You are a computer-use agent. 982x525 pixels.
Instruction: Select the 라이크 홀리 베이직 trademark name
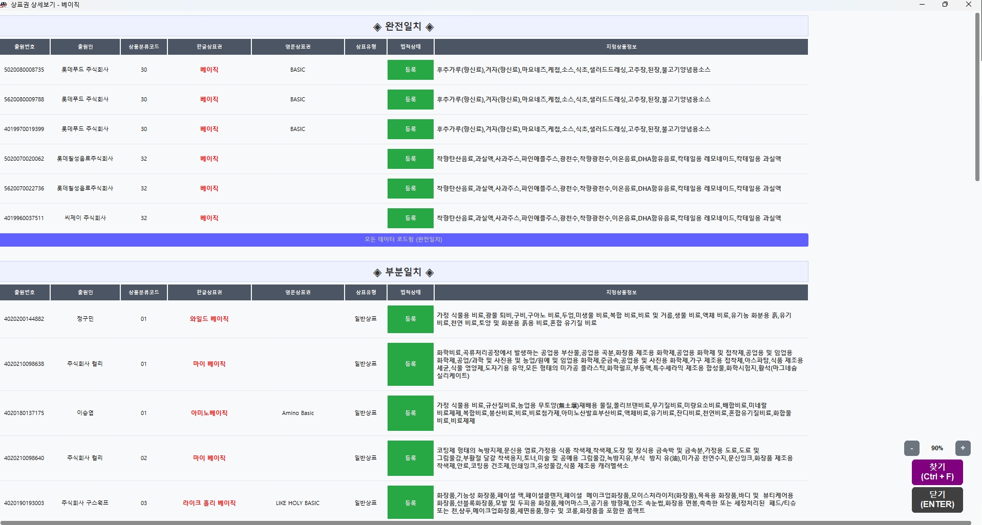point(209,503)
